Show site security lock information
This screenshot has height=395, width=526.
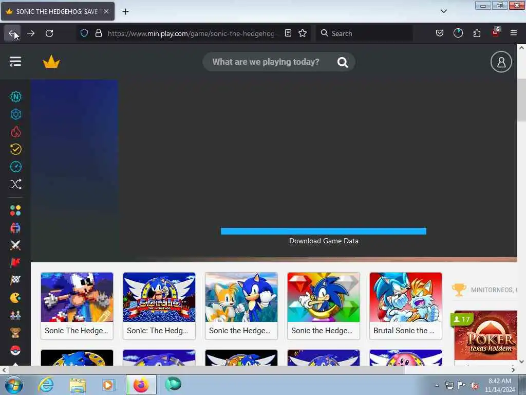click(x=98, y=33)
